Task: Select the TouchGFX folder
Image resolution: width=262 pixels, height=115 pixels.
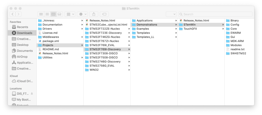Action: (x=190, y=29)
